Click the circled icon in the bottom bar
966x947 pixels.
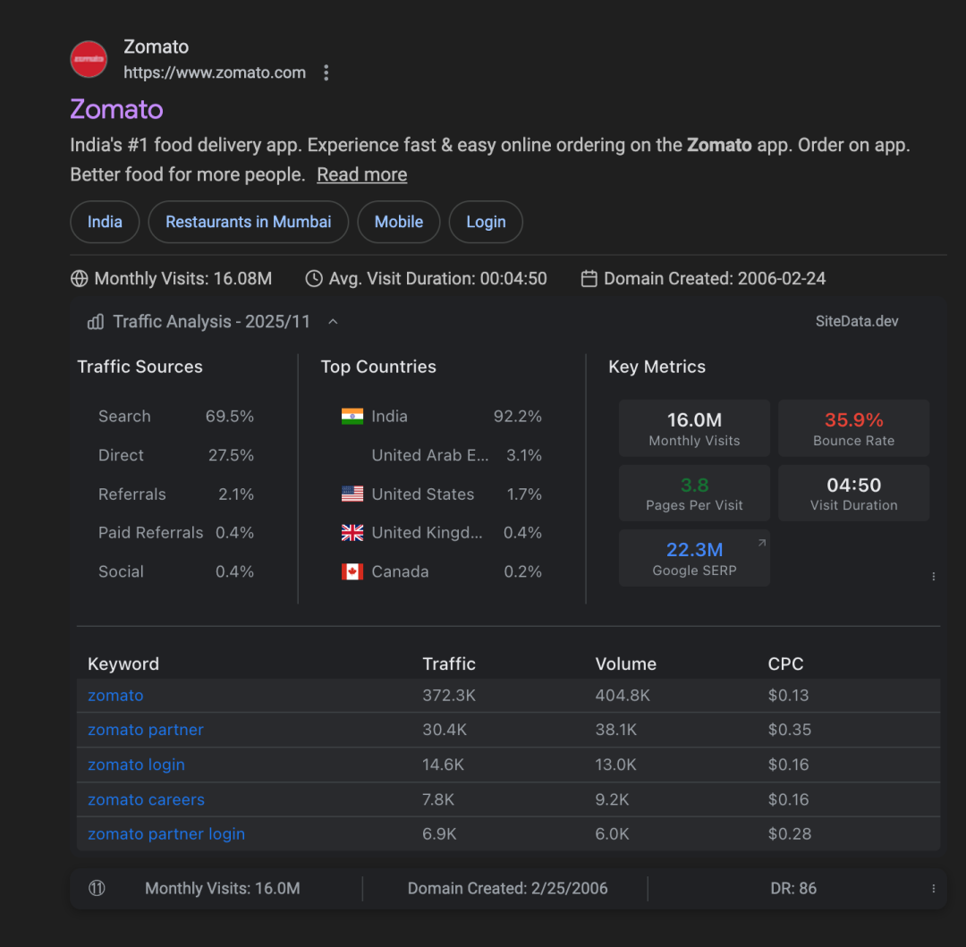97,888
